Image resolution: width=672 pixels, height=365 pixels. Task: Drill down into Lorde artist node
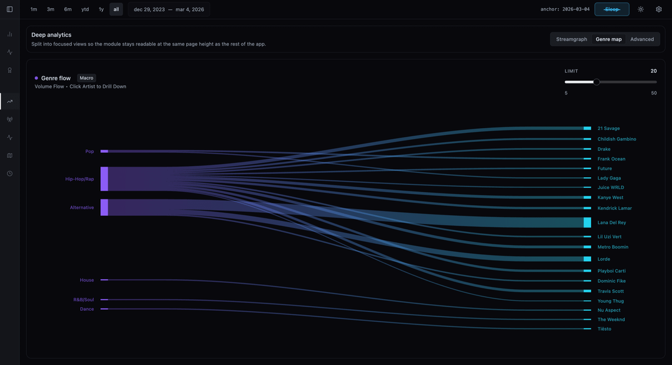coord(604,259)
